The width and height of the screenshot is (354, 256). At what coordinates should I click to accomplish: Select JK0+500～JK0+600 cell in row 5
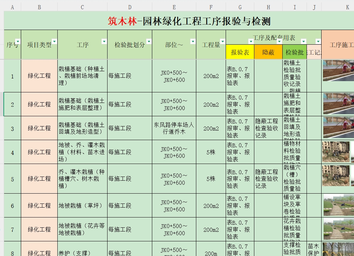click(x=174, y=179)
